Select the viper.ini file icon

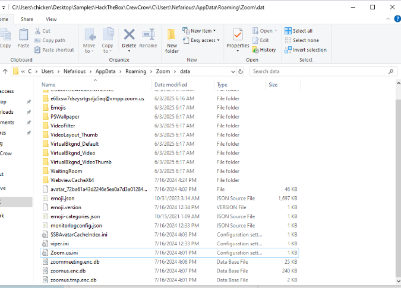45,244
